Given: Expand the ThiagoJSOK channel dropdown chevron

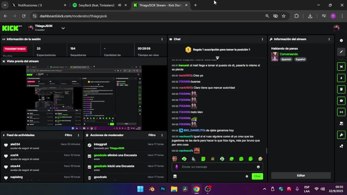Looking at the screenshot, I should (x=63, y=28).
